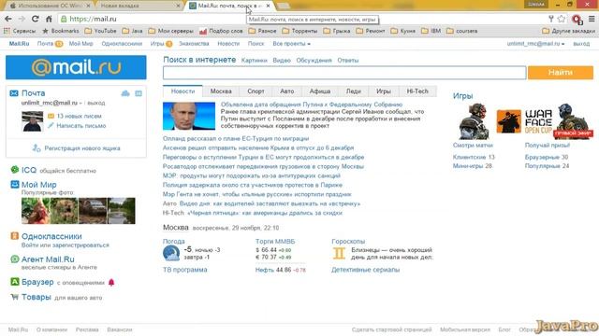Click Клиентские 13 games link
599x336 pixels.
[x=474, y=157]
